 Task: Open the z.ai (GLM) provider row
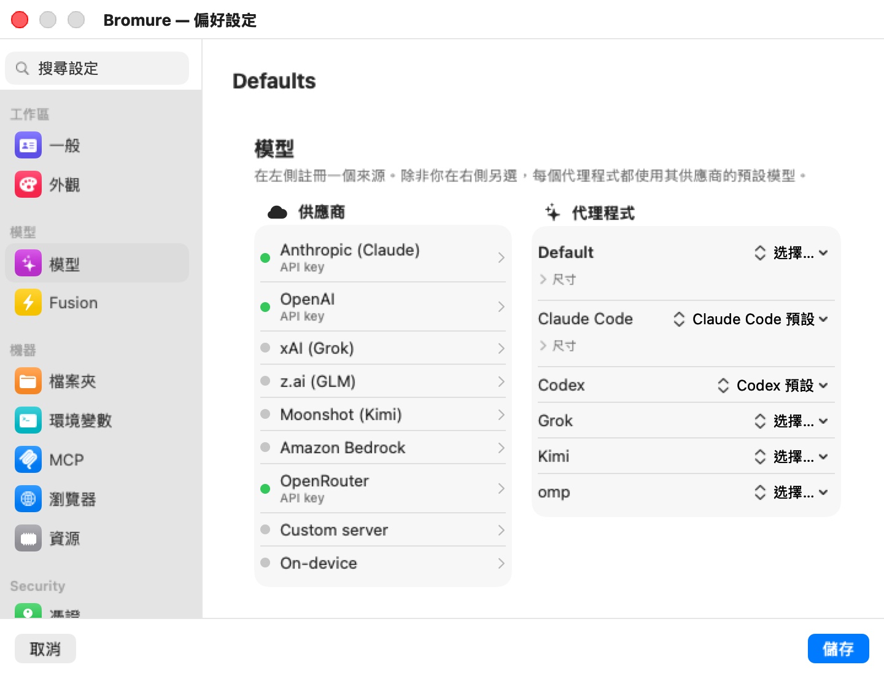[x=383, y=381]
